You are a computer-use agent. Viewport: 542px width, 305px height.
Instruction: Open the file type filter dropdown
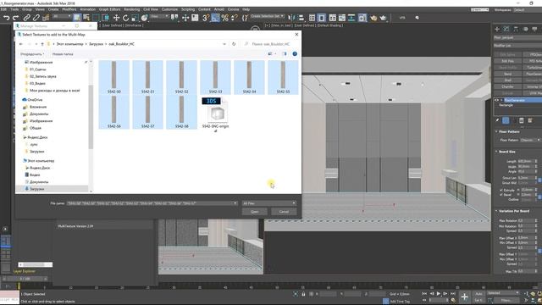click(269, 203)
